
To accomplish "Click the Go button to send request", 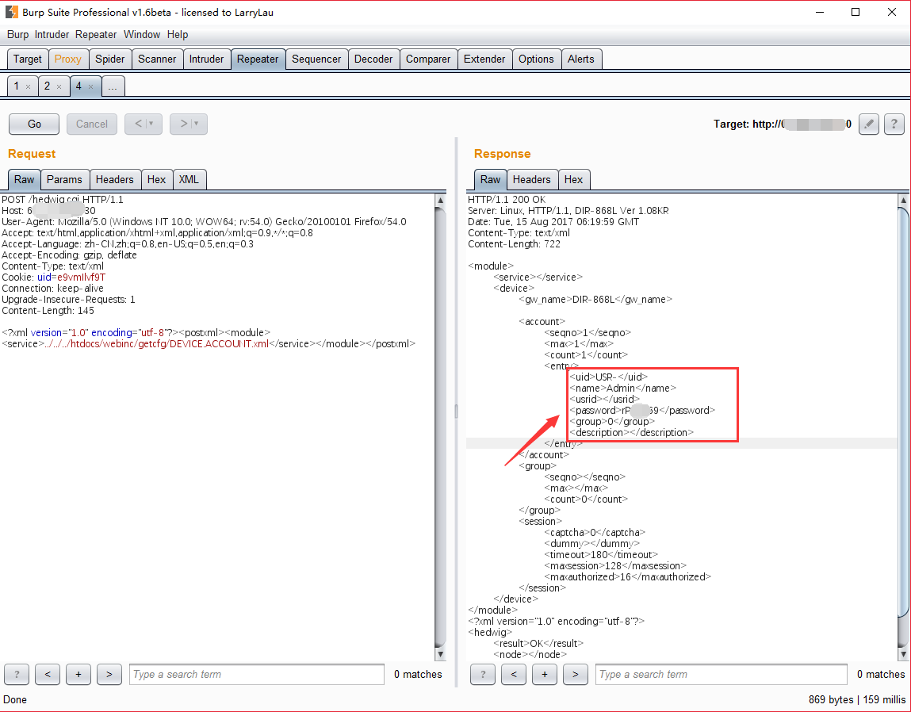I will click(34, 124).
